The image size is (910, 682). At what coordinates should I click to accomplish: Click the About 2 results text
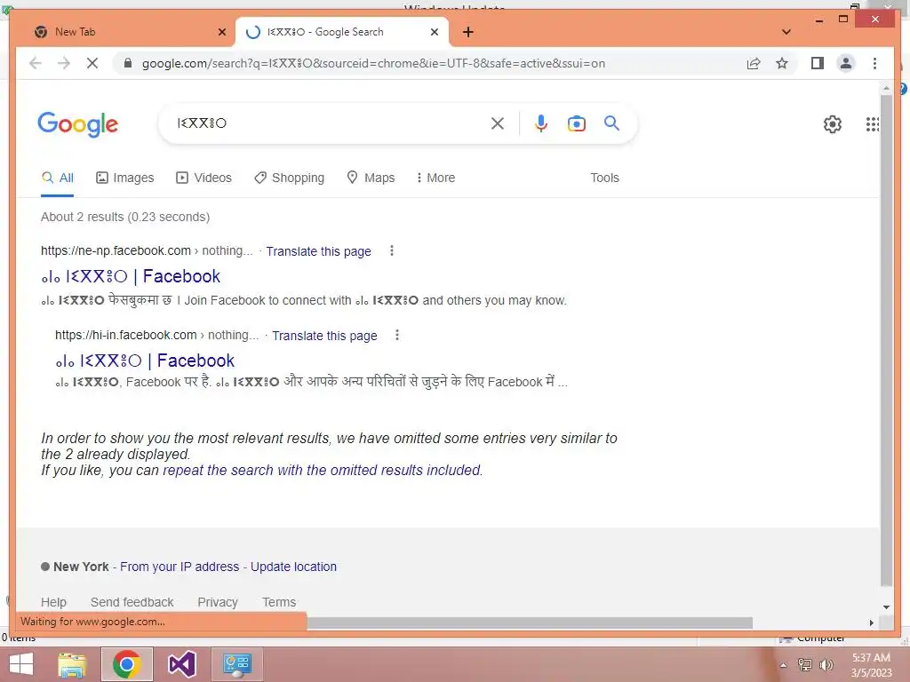(125, 217)
